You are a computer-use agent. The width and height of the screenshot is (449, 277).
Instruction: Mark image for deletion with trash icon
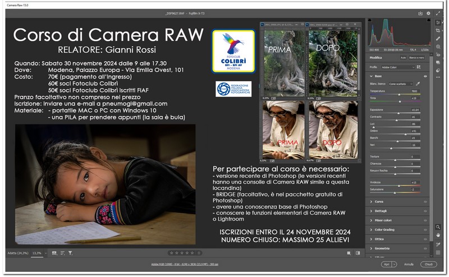[x=199, y=253]
